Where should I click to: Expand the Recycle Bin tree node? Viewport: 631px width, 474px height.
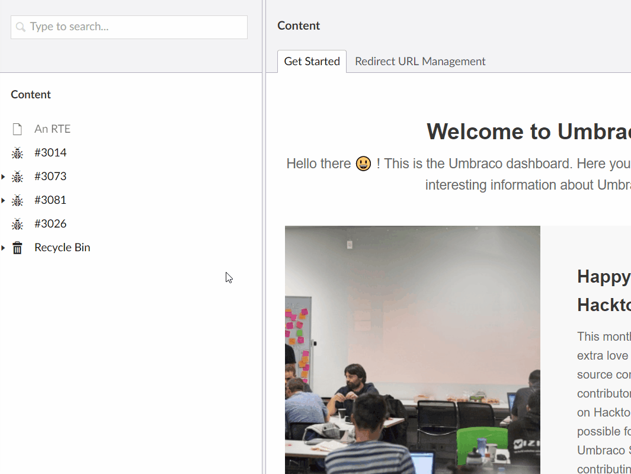point(4,247)
